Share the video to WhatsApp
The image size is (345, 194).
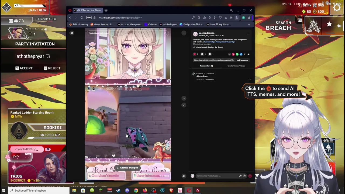click(237, 54)
